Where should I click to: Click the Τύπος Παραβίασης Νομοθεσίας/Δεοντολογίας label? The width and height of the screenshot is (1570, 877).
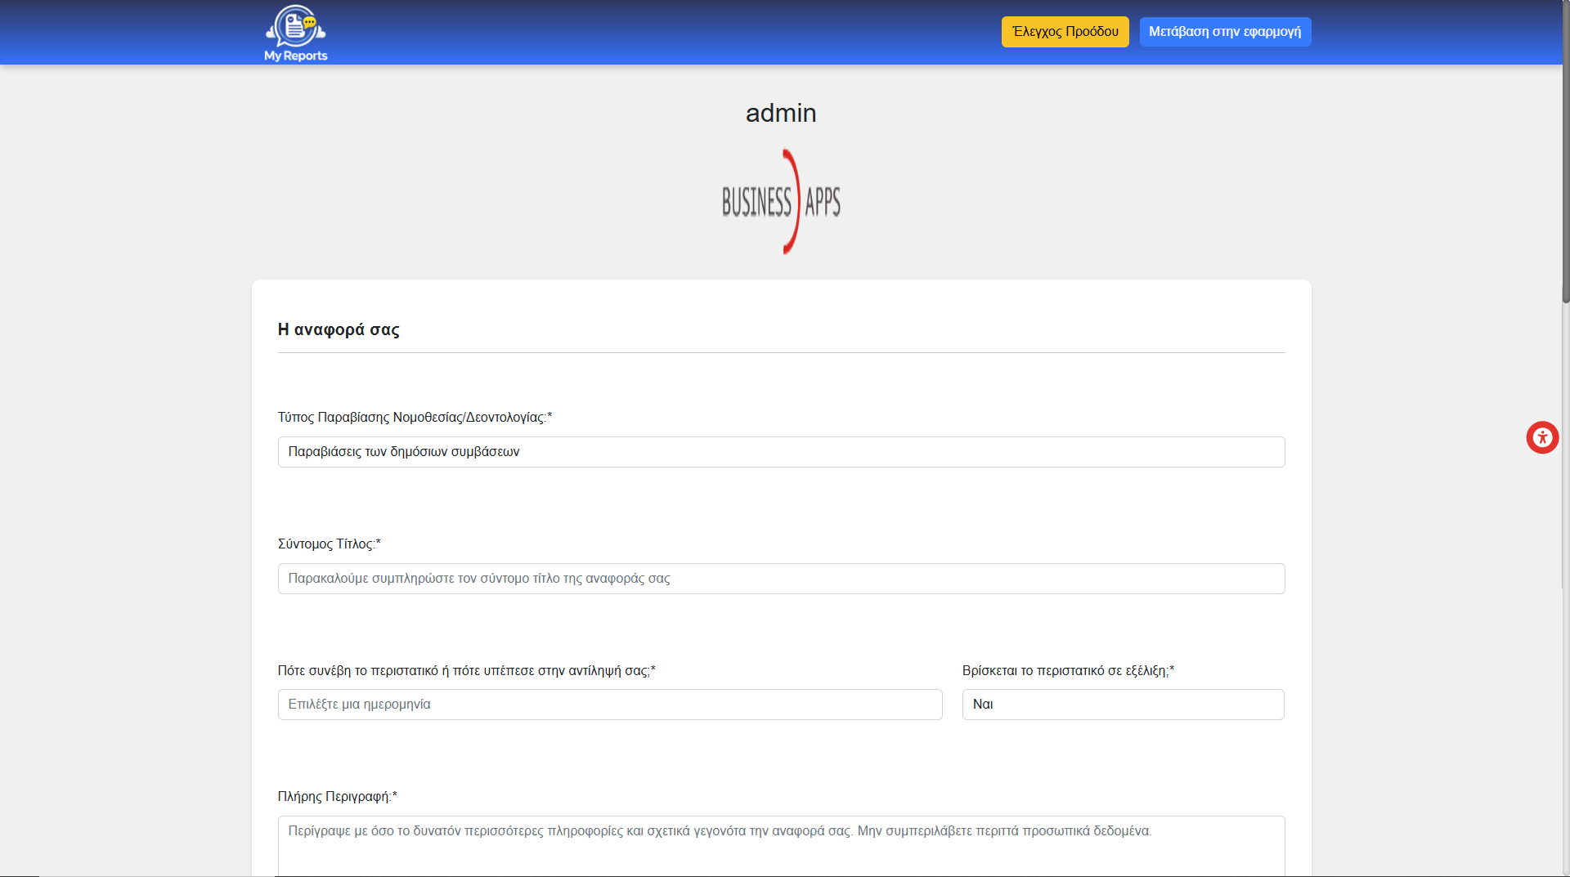[x=415, y=418]
